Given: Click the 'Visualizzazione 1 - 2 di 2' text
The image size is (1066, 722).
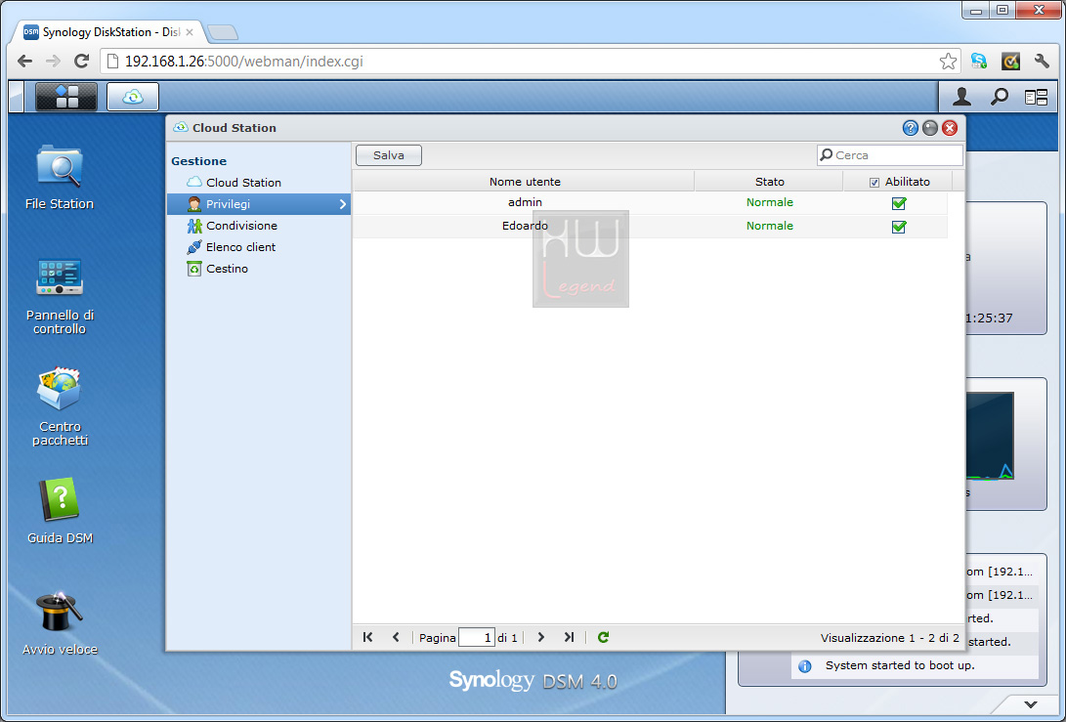Looking at the screenshot, I should click(890, 638).
